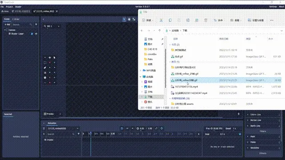Image resolution: width=285 pixels, height=160 pixels.
Task: Select corelibs folder in Explorer sidebar
Action: point(151,54)
